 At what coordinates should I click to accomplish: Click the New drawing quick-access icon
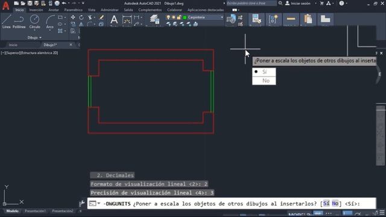point(16,3)
